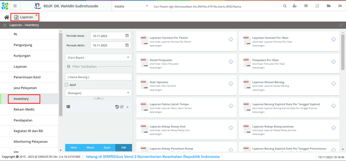Click the list icon in filter footer
346x161 pixels.
click(68, 107)
